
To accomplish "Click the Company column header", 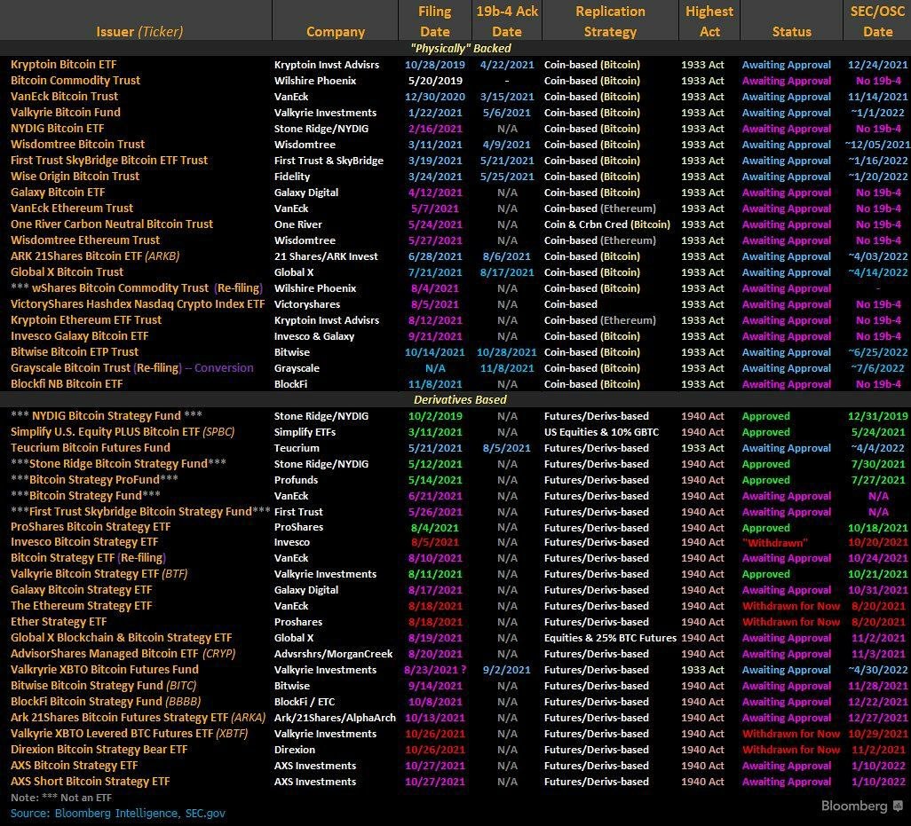I will (x=336, y=31).
